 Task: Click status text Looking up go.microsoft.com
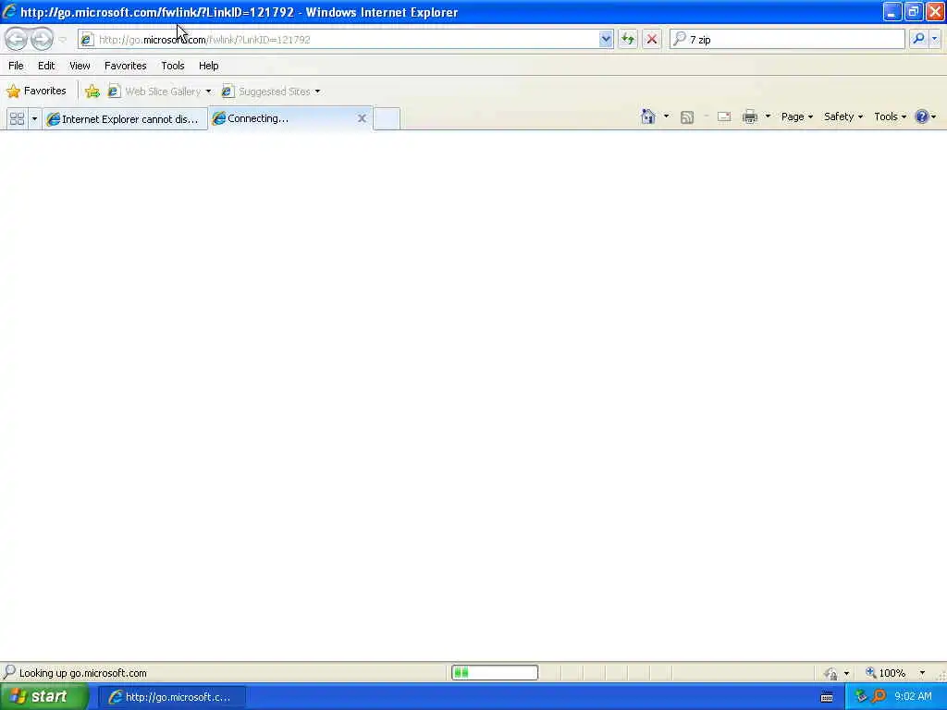pos(82,673)
